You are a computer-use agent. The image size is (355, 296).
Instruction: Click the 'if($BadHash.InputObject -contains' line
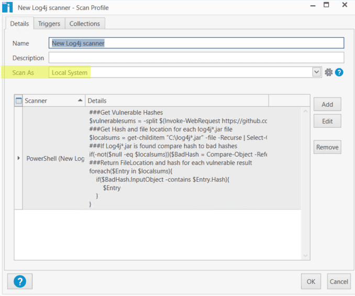[162, 180]
